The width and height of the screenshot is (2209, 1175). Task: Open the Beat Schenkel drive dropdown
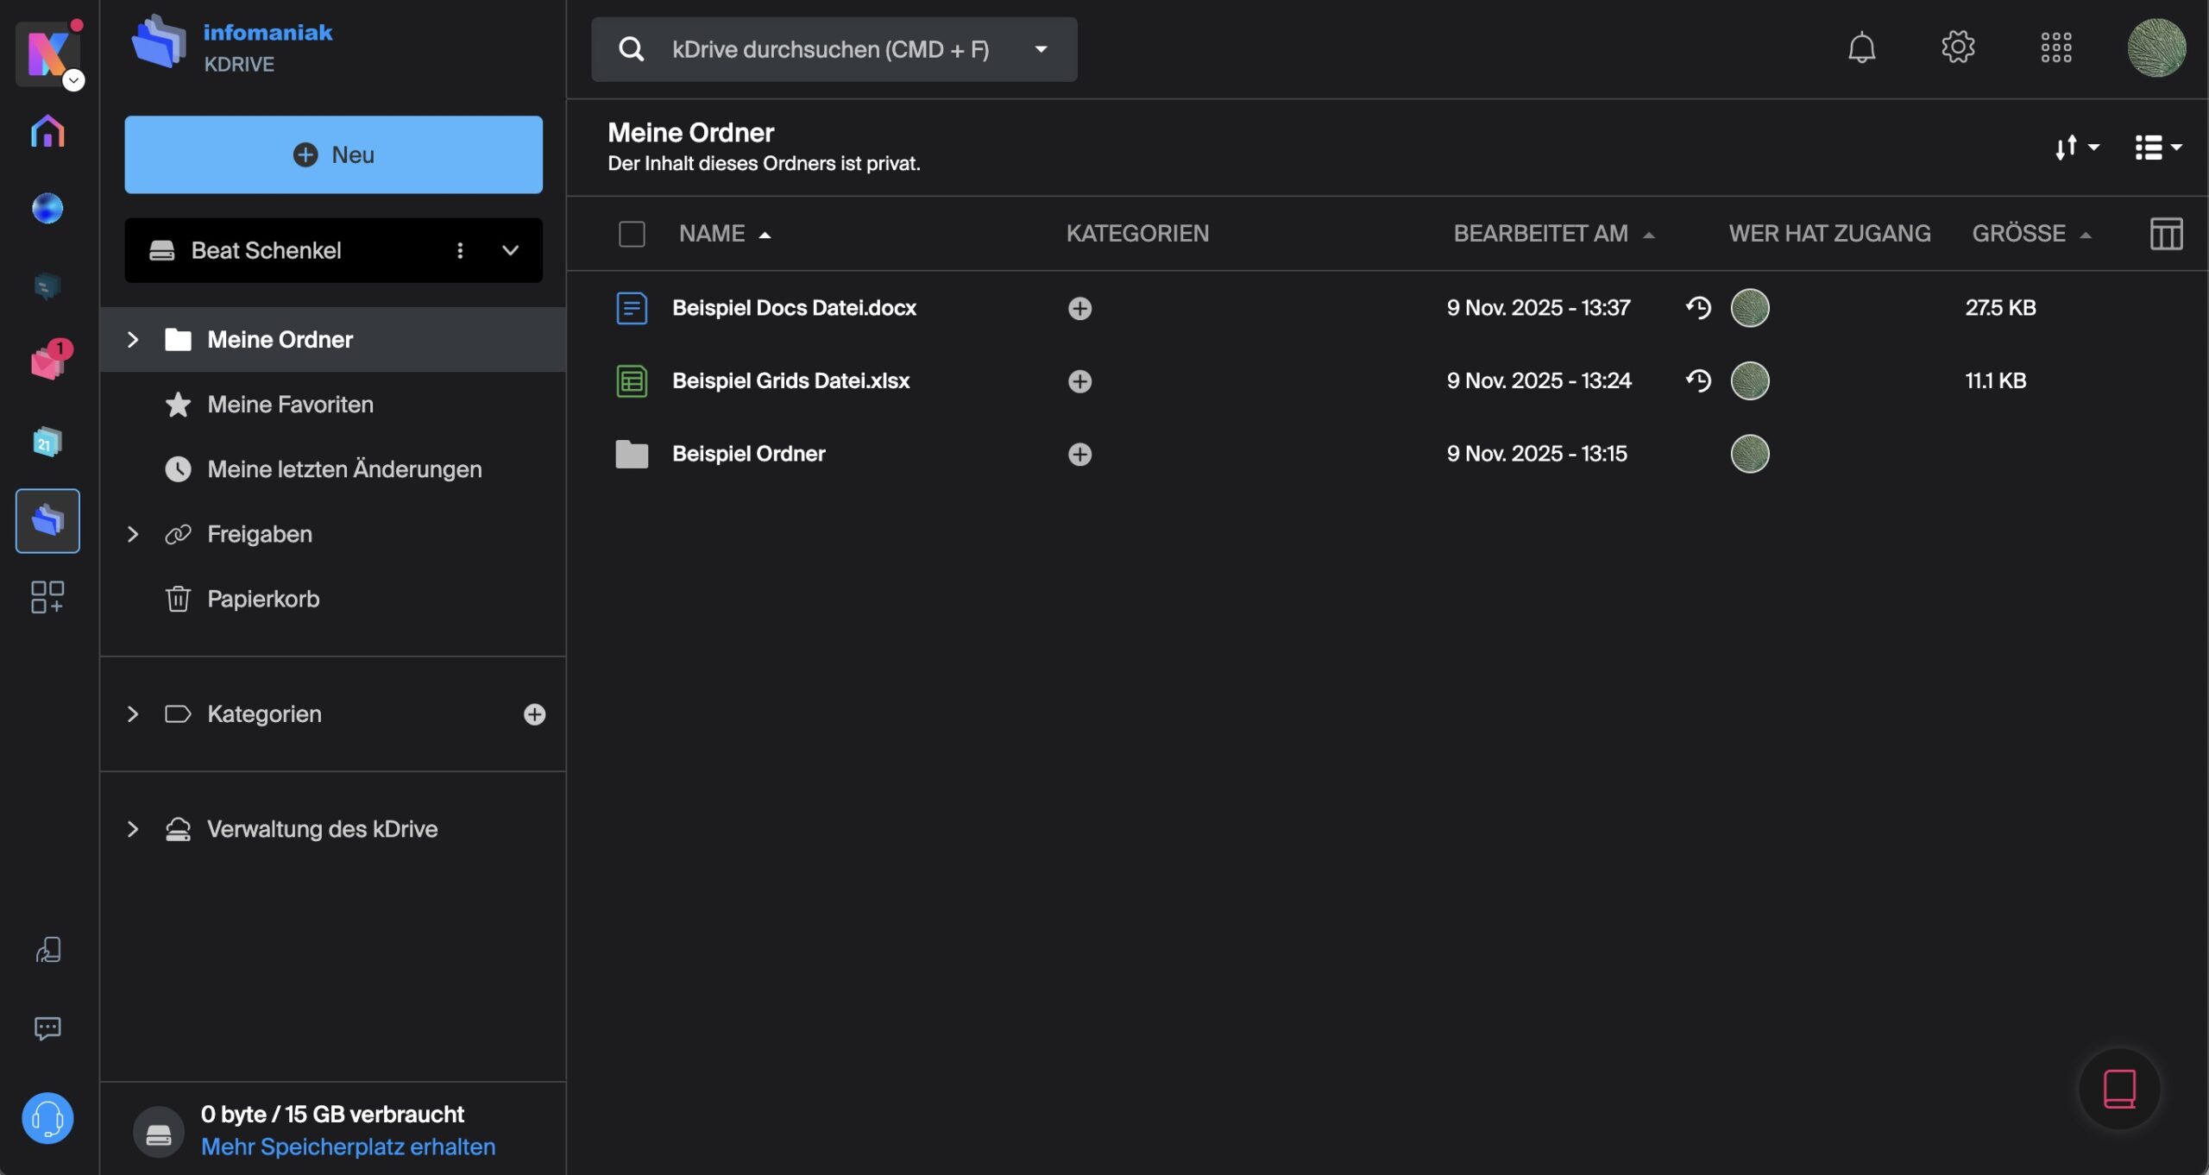tap(510, 250)
